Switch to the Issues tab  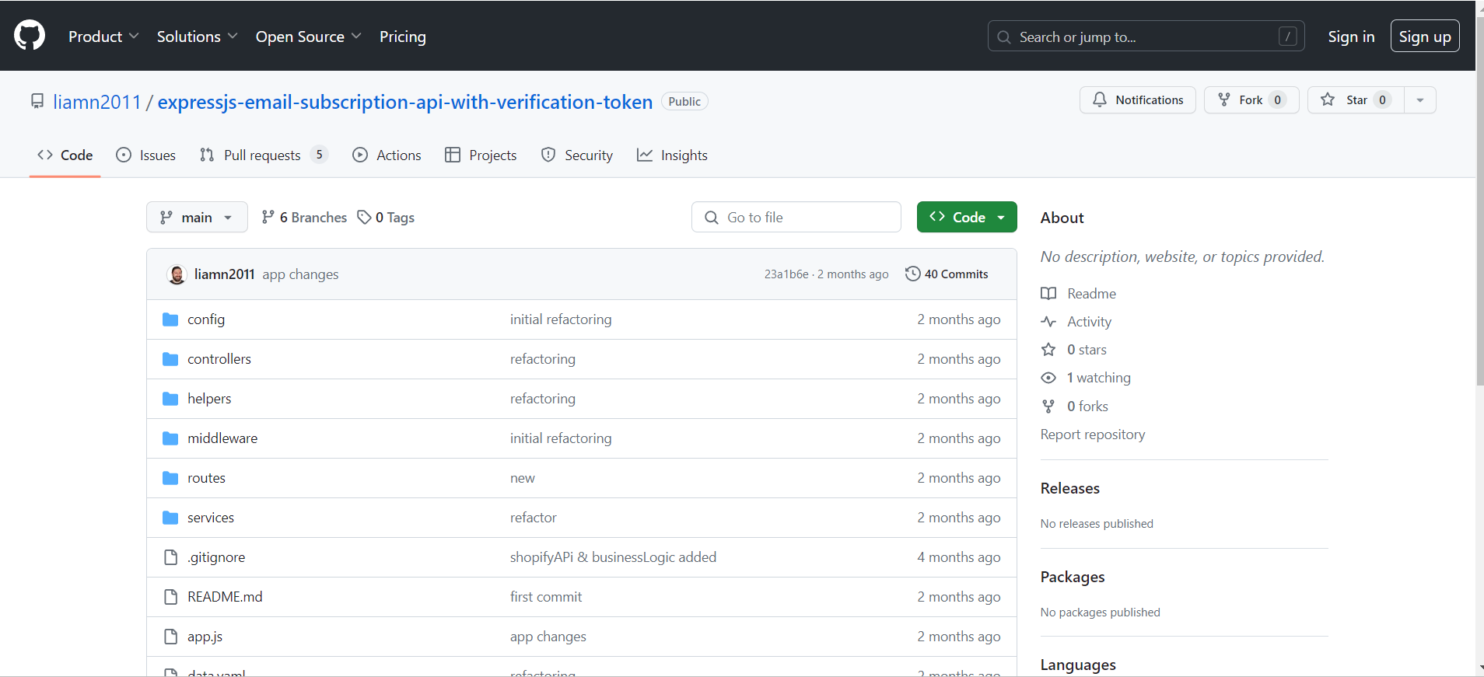[145, 155]
